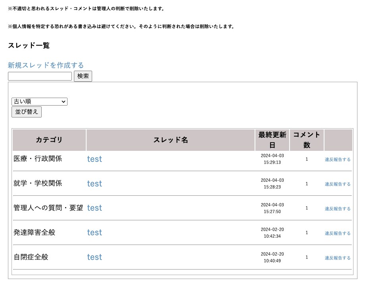Click the スレッド一覧 heading
The image size is (365, 283).
point(29,46)
